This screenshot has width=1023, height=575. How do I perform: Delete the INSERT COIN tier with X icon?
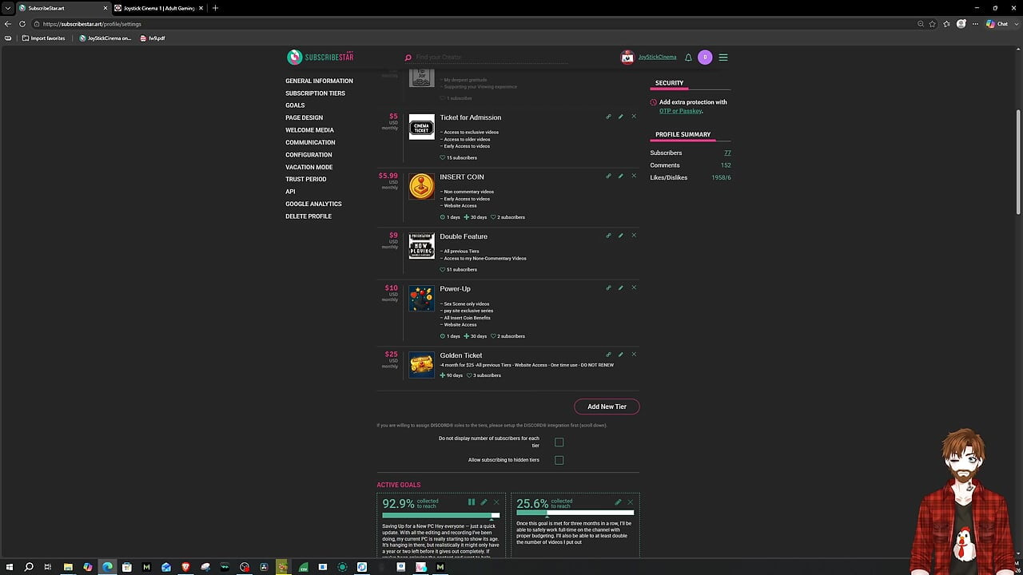[x=634, y=176]
